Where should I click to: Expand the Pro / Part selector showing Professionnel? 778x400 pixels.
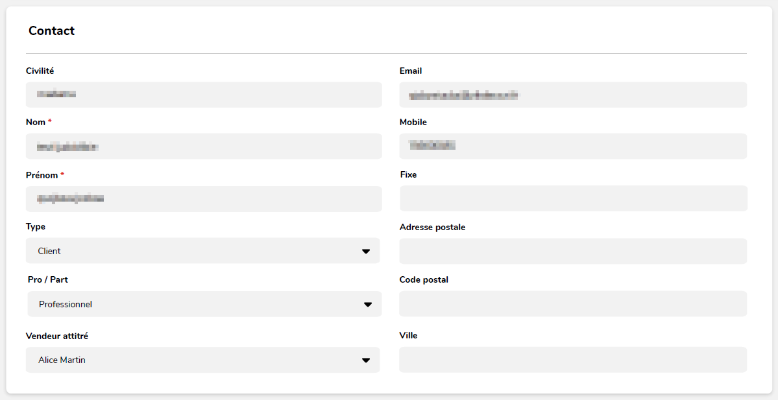coord(195,304)
